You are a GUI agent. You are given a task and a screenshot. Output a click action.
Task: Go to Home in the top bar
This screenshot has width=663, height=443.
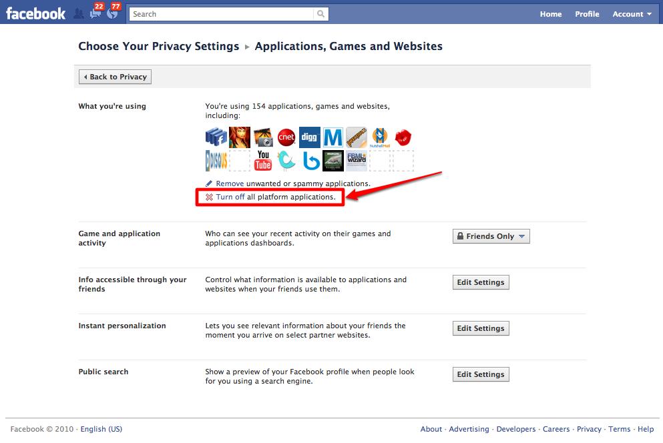[551, 14]
